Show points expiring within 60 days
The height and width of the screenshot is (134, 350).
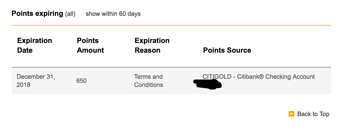[113, 14]
